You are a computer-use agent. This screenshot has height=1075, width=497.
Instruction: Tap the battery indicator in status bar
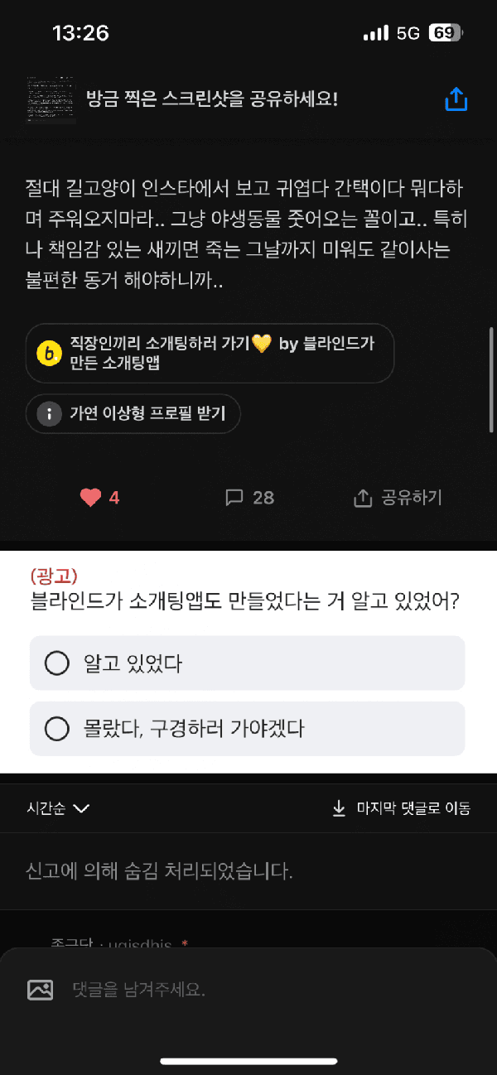click(x=445, y=33)
